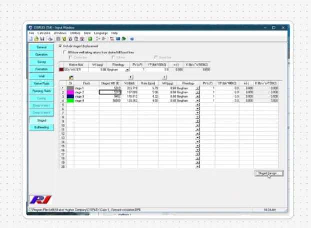
Task: Click stage 2 Staged MD input cell
Action: coord(110,92)
